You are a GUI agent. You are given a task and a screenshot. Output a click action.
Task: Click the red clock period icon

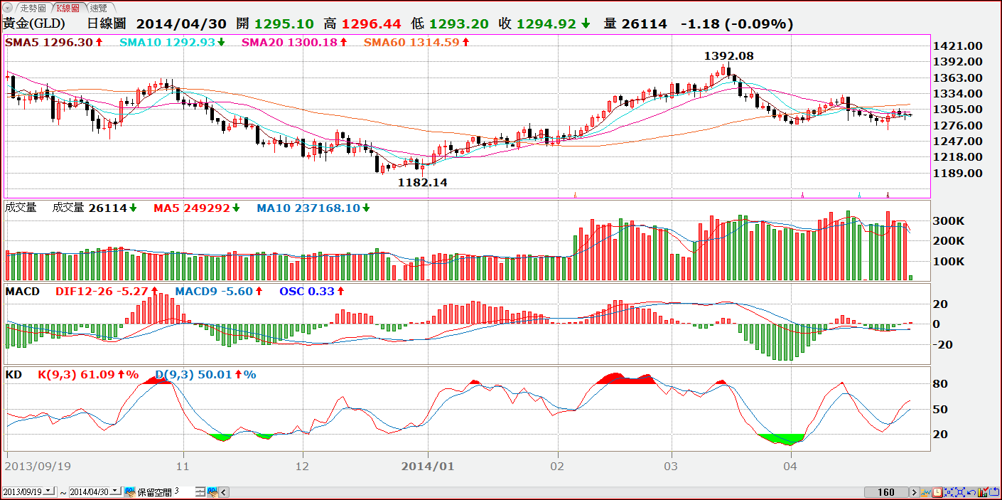point(937,492)
